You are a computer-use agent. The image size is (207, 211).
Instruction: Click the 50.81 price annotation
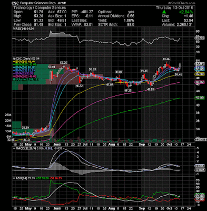52,67
